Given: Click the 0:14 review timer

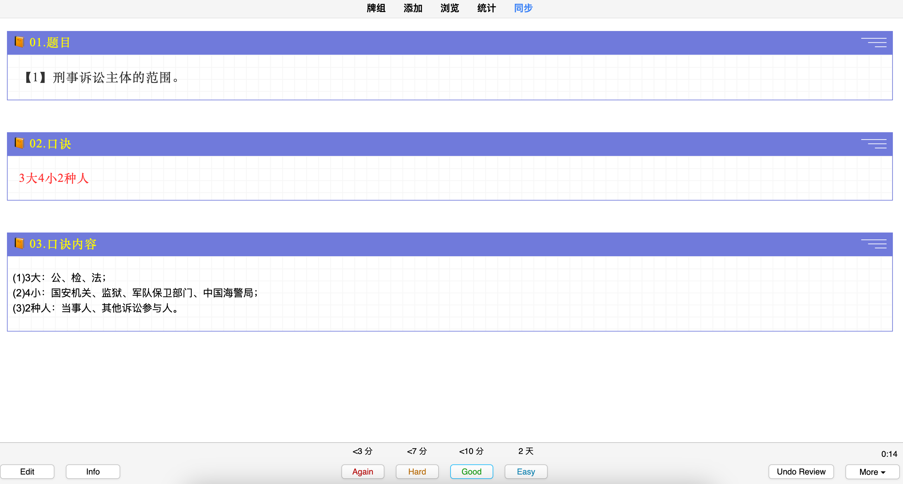Looking at the screenshot, I should (x=889, y=454).
